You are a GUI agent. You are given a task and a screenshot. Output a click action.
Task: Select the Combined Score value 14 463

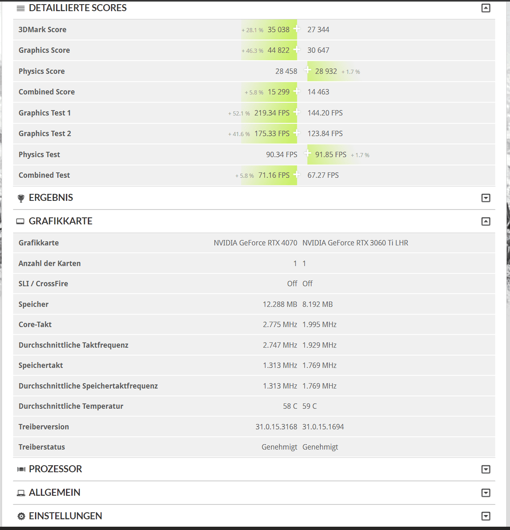318,92
